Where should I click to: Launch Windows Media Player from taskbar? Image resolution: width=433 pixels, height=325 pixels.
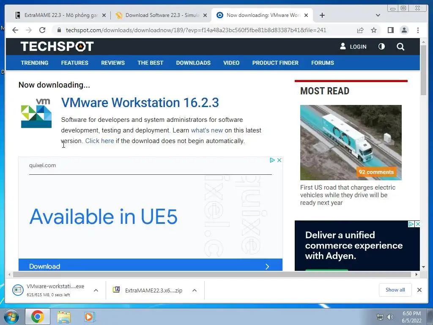click(x=89, y=317)
